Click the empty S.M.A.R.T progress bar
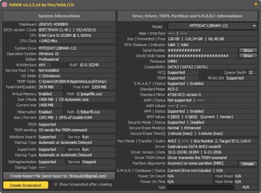261x193 pixels. (x=200, y=187)
